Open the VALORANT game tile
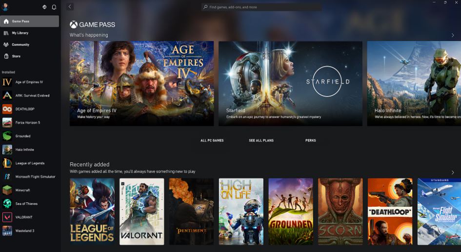461x252 pixels. point(141,212)
